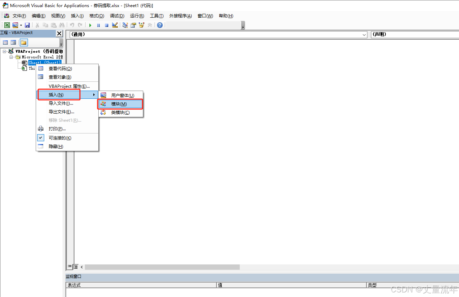Viewport: 459px width, 297px height.
Task: Choose 查看代码(O) in the context menu
Action: (67, 69)
